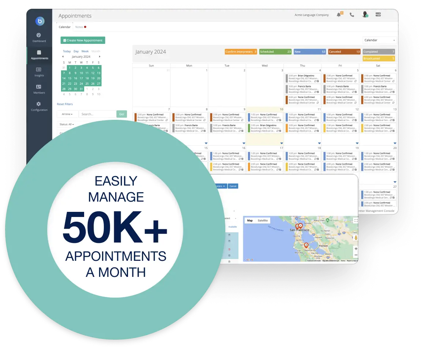Viewport: 425px width, 347px height.
Task: Click the Street View pegman icon
Action: click(x=356, y=238)
